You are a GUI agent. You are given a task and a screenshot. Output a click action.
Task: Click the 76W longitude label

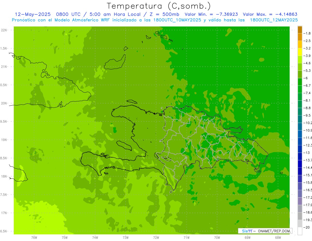point(34,238)
